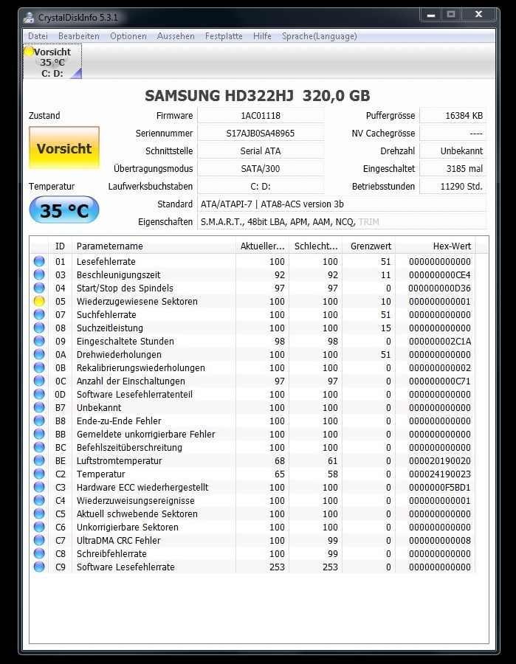Click status icon for Eingeschaltete Stunden row
Viewport: 516px width, 664px height.
(x=39, y=341)
